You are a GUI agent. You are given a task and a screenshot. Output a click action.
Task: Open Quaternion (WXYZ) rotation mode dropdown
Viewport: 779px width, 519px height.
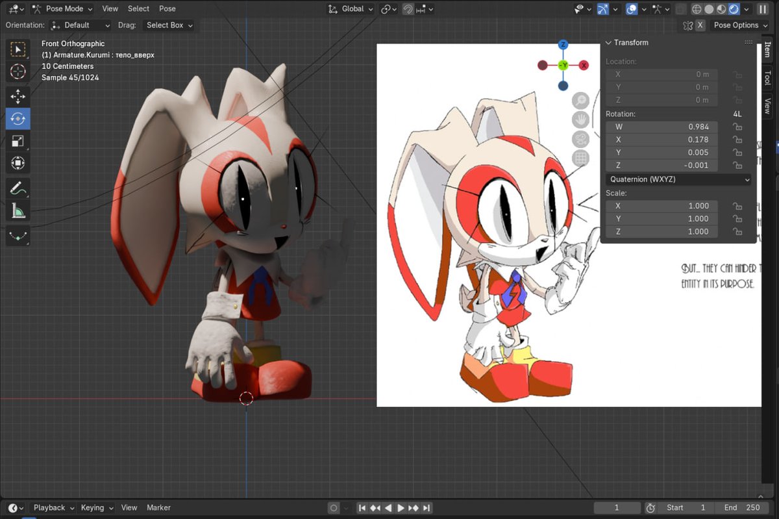click(x=678, y=179)
